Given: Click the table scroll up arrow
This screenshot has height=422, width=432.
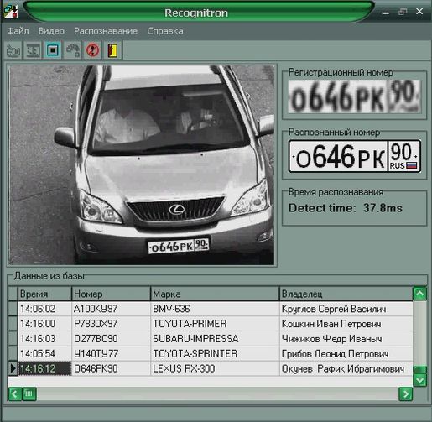Looking at the screenshot, I should [419, 294].
